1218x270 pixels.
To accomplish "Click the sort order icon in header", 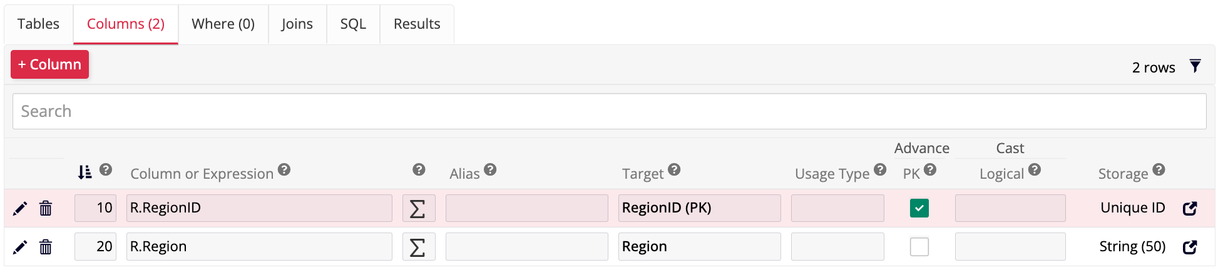I will [x=84, y=172].
